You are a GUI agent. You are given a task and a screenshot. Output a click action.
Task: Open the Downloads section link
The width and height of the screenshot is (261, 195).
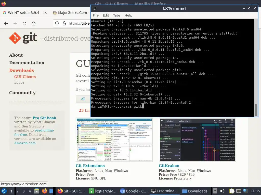pos(21,70)
